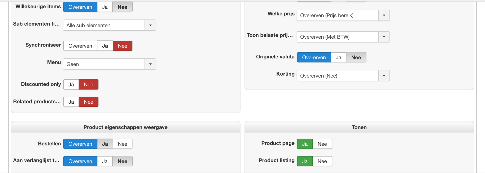Click the Overerven button for Bestellen

pos(80,144)
